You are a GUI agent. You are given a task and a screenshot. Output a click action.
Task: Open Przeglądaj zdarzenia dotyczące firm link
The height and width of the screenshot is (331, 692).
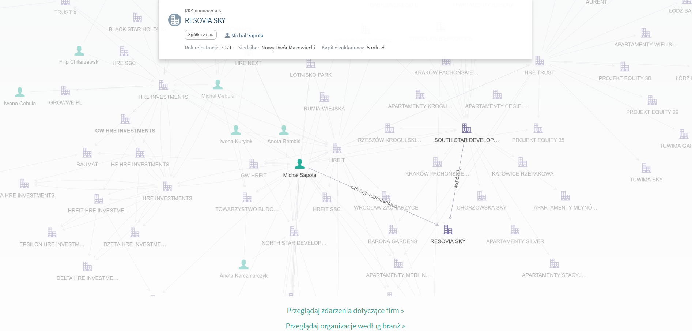[x=345, y=311]
